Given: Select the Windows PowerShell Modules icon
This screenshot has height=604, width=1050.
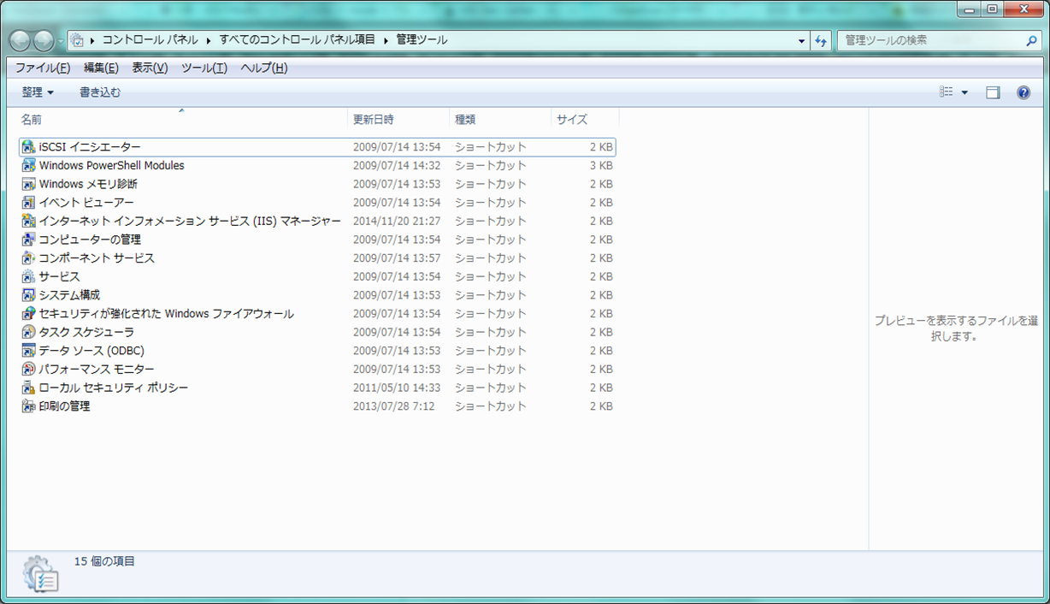Looking at the screenshot, I should coord(28,166).
